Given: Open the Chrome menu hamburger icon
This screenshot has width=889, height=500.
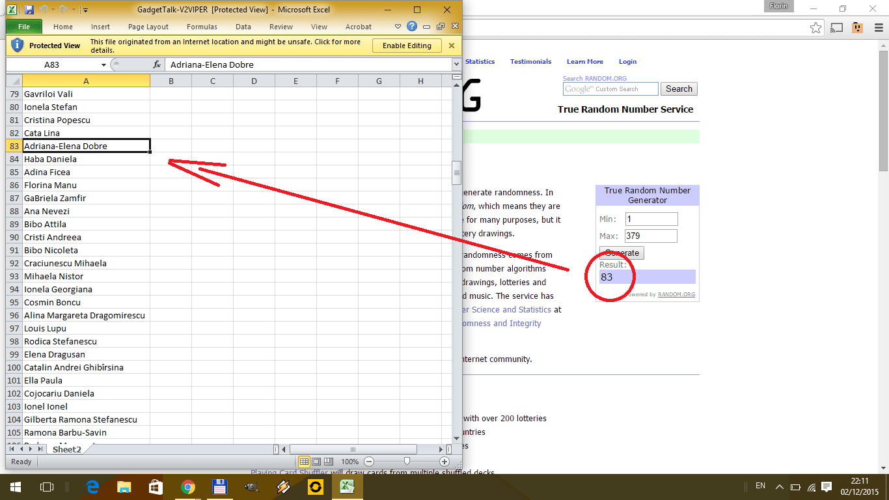Looking at the screenshot, I should pyautogui.click(x=877, y=27).
